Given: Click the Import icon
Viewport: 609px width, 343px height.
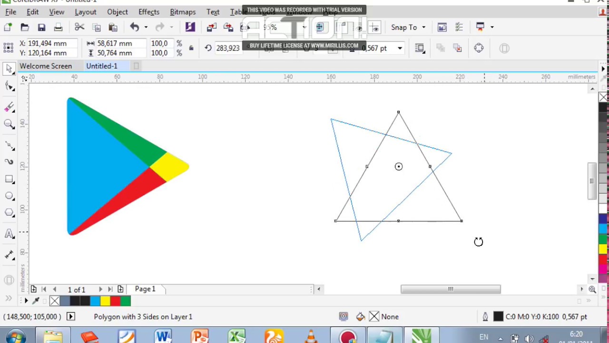Looking at the screenshot, I should pyautogui.click(x=211, y=28).
